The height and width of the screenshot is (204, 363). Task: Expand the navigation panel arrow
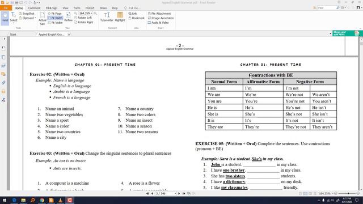5,39
